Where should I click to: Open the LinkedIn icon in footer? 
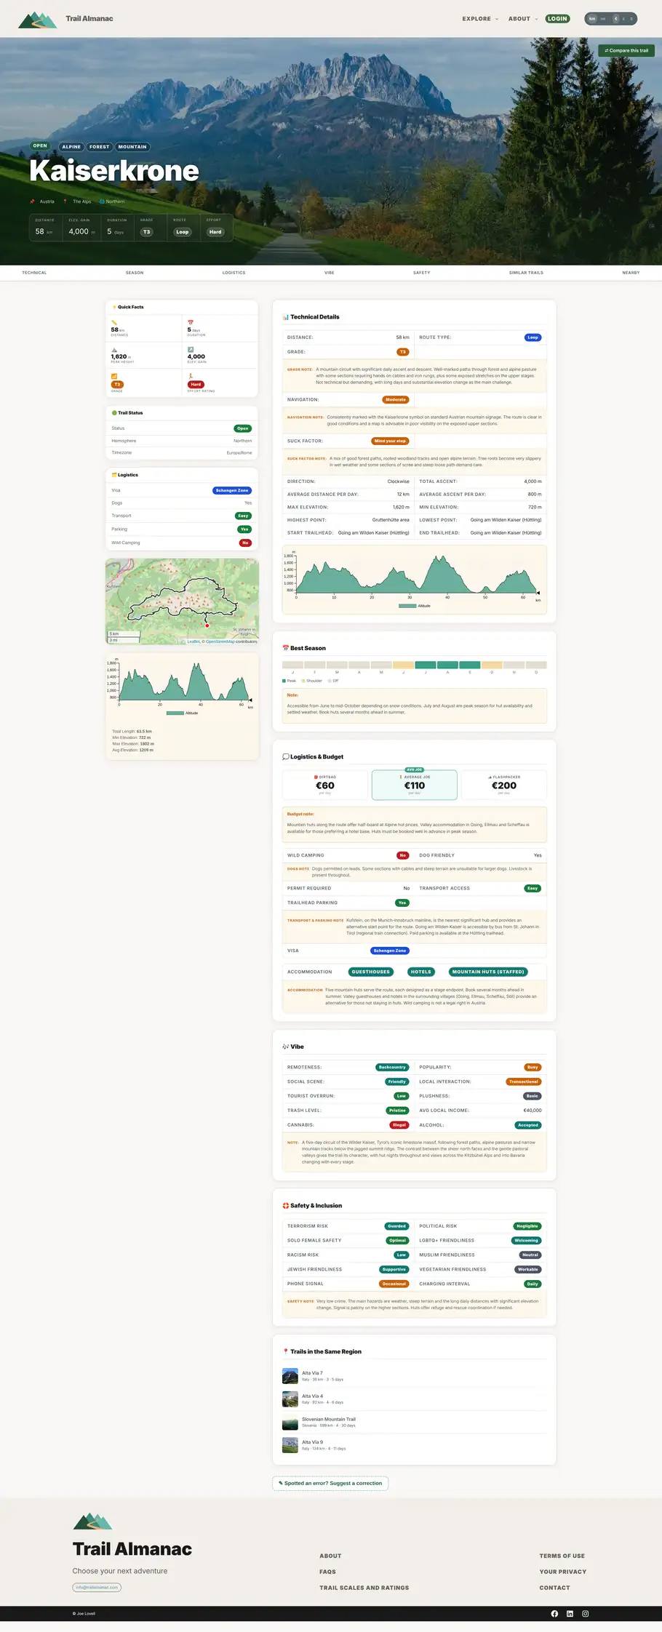(x=570, y=1613)
